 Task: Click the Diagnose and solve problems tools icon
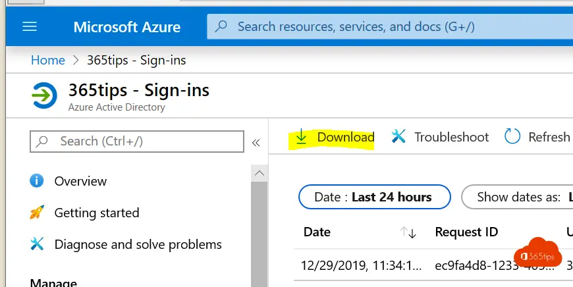pos(37,244)
